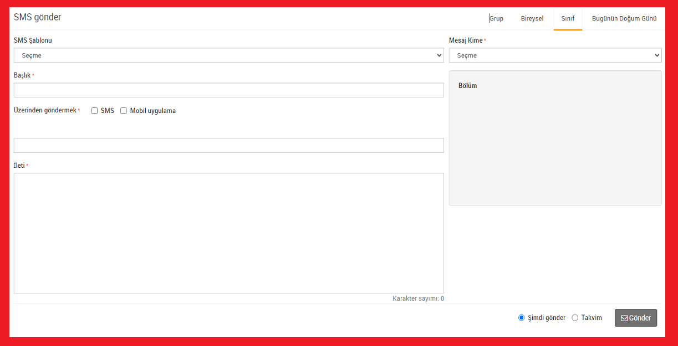The image size is (678, 346).
Task: Open the Bireysel tab
Action: (x=532, y=19)
